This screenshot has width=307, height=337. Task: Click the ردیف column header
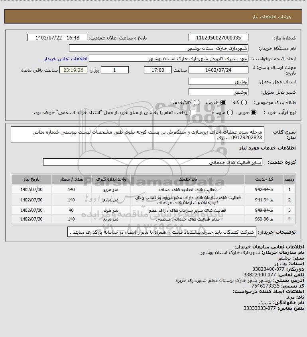[289, 179]
